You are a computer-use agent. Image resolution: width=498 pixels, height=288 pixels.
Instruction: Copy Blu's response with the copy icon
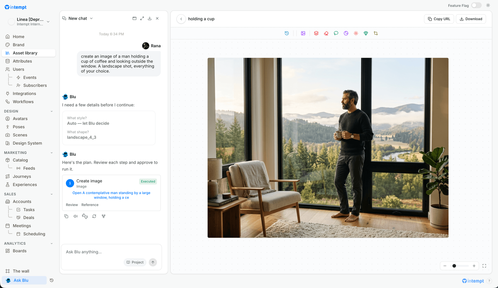tap(66, 216)
